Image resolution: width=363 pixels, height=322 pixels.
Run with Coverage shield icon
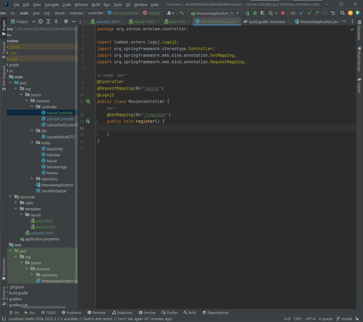point(263,13)
